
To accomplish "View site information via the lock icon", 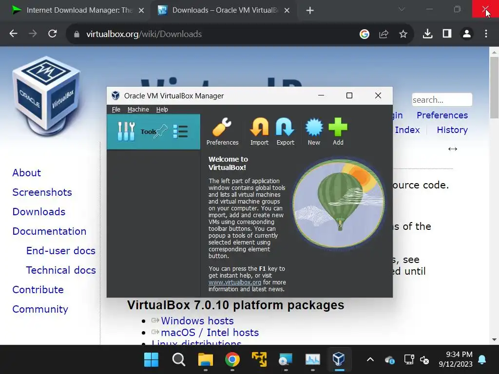I will (x=77, y=34).
